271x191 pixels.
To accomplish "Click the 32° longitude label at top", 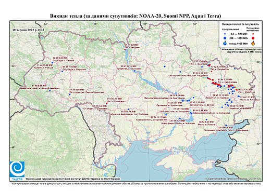I will coord(145,24).
